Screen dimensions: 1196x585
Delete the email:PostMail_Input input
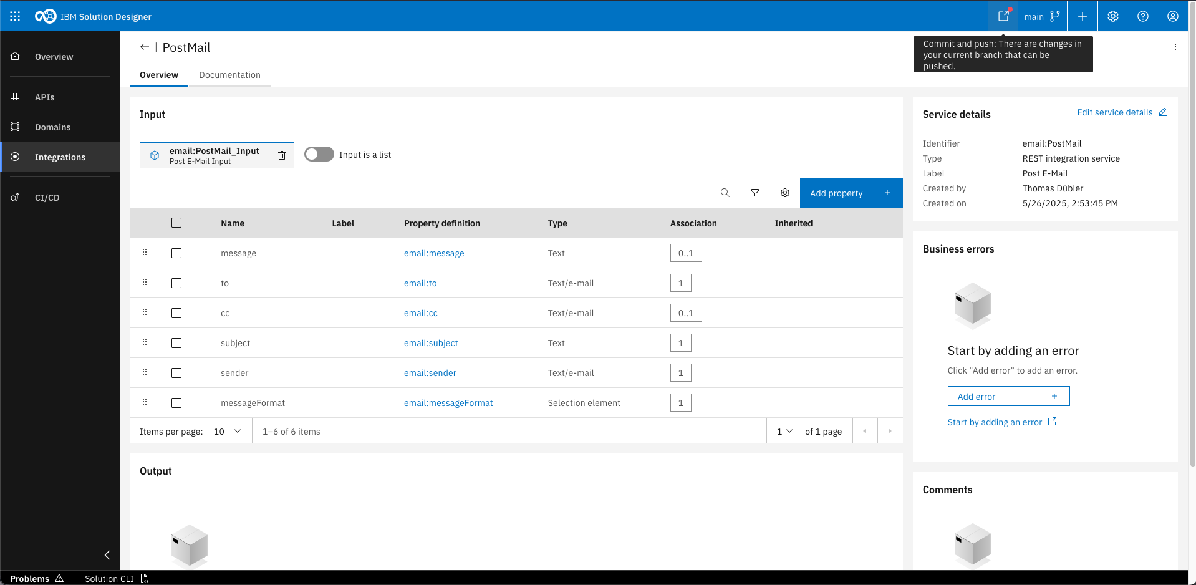(282, 155)
